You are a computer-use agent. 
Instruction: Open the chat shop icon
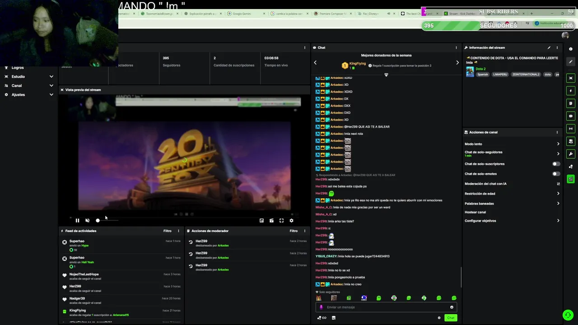coord(334,318)
